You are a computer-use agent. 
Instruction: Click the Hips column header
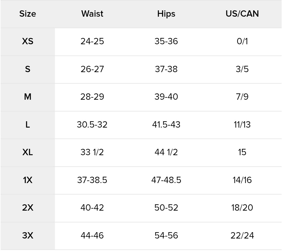[x=166, y=14]
